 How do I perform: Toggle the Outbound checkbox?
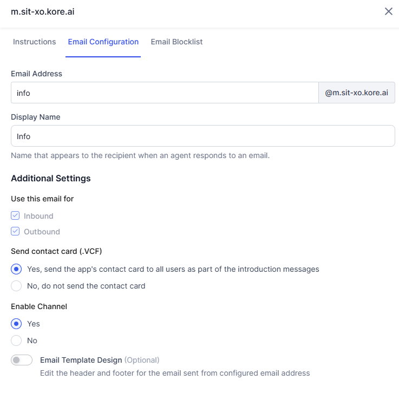16,232
